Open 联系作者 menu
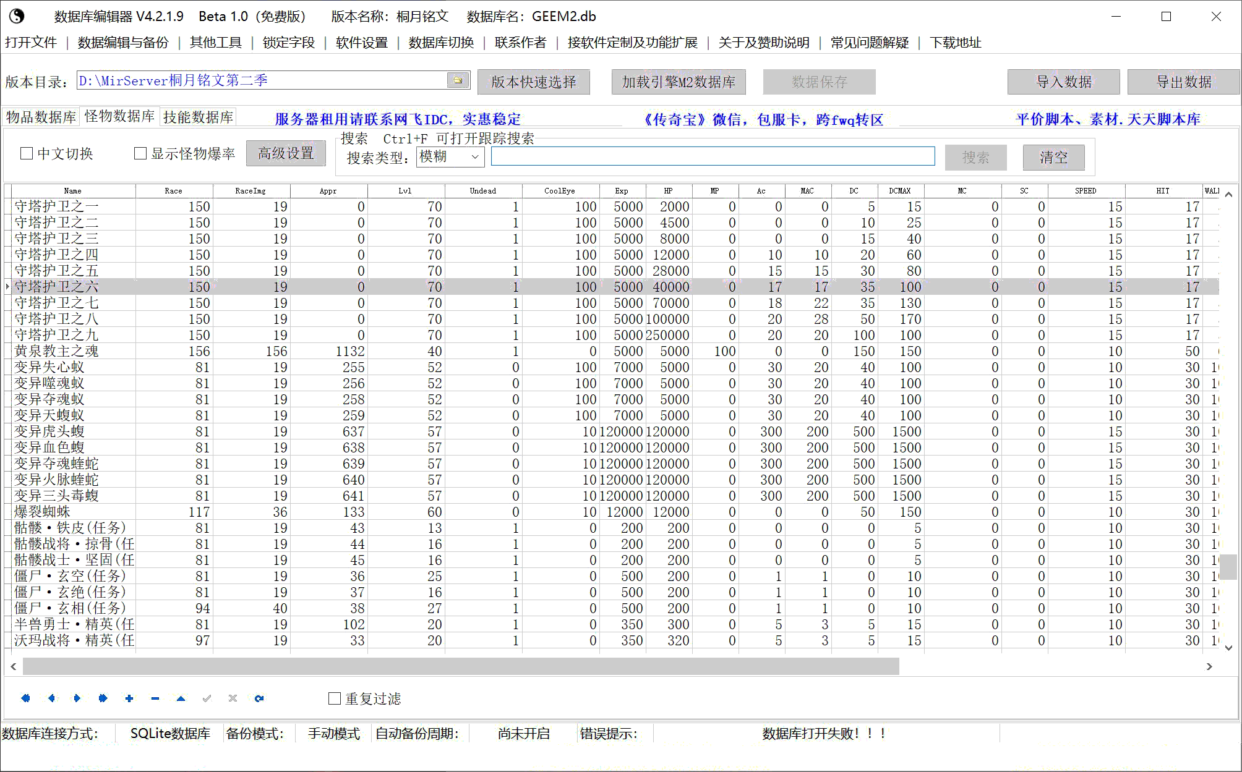 coord(521,43)
